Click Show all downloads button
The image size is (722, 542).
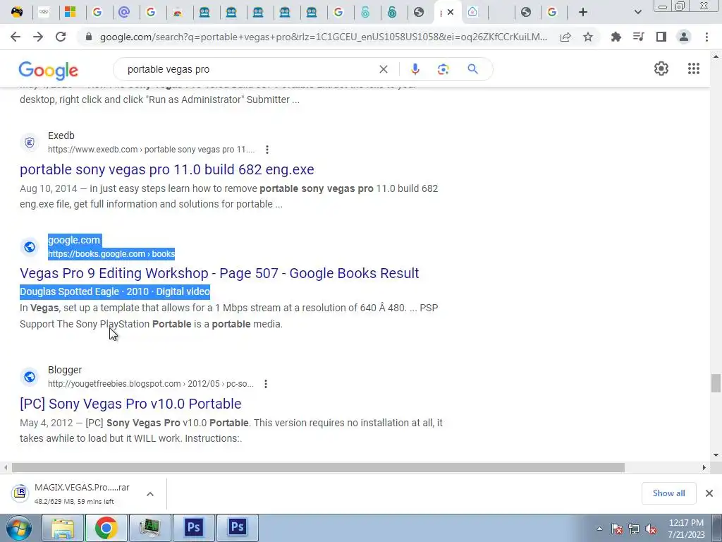coord(668,493)
